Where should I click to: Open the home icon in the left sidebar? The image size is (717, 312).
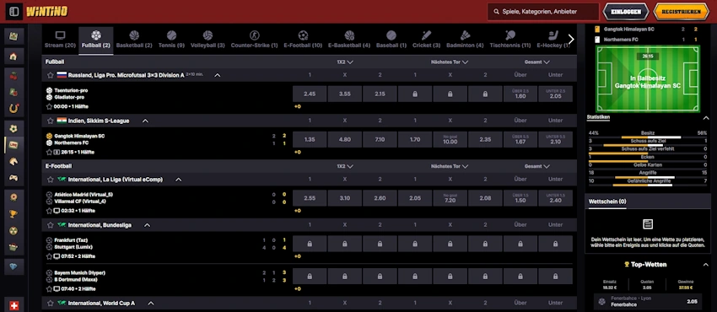[x=13, y=56]
